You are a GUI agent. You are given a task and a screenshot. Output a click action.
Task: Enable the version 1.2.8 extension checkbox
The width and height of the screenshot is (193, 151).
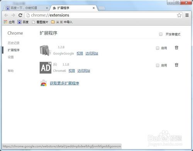157,48
